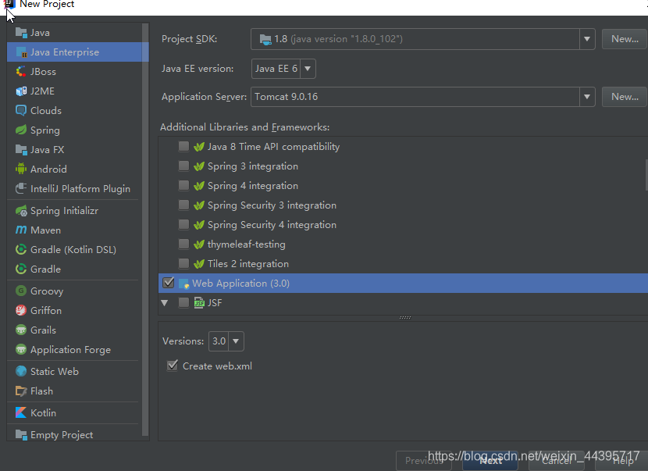The height and width of the screenshot is (471, 648).
Task: Click the plain Gradle project icon
Action: 20,269
